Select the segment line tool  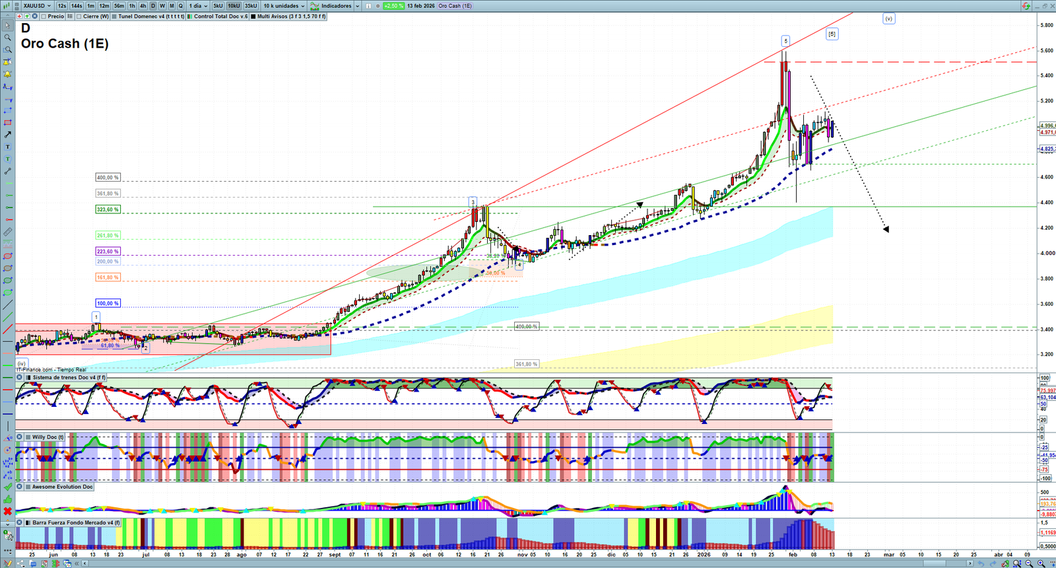point(7,171)
